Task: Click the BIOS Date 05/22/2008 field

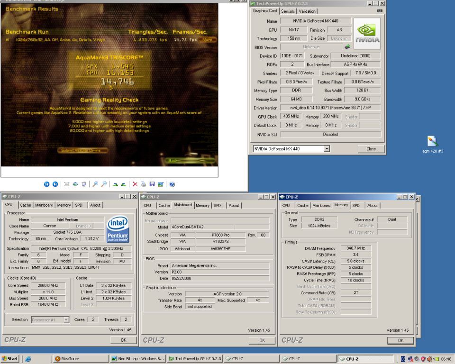Action: [x=220, y=278]
